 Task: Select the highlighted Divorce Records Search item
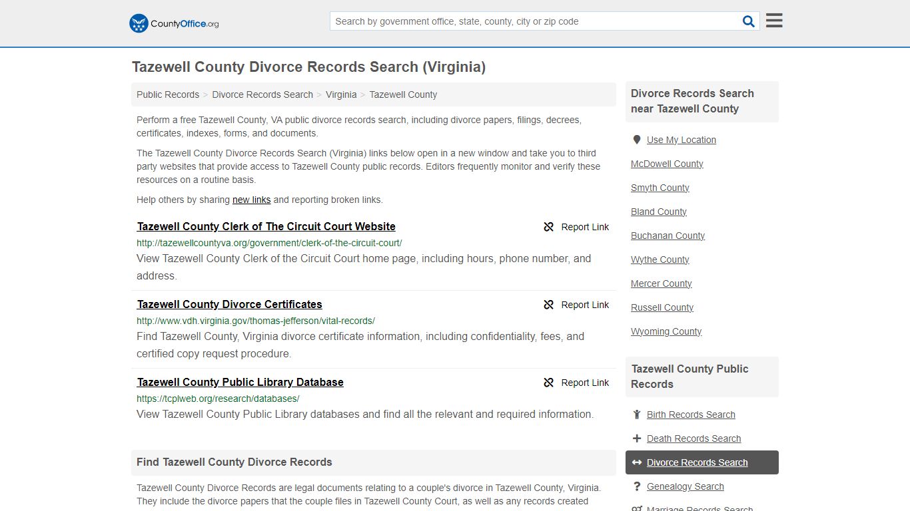pyautogui.click(x=702, y=462)
